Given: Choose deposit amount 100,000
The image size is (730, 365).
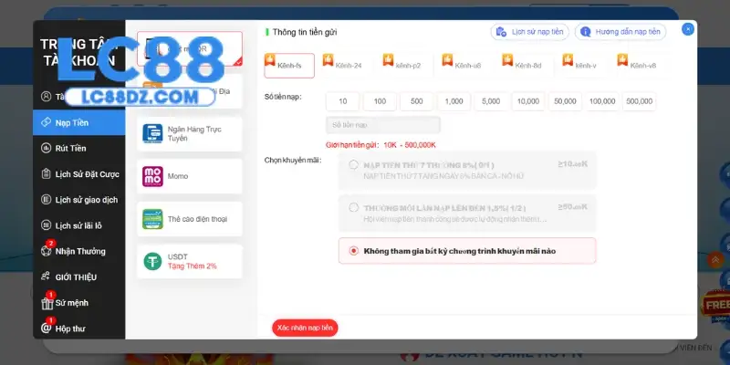Looking at the screenshot, I should pyautogui.click(x=602, y=101).
